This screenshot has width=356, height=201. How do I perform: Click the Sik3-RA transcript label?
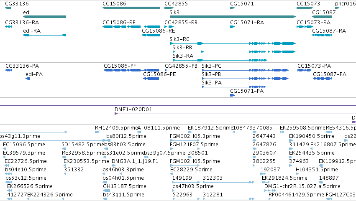pos(183,56)
